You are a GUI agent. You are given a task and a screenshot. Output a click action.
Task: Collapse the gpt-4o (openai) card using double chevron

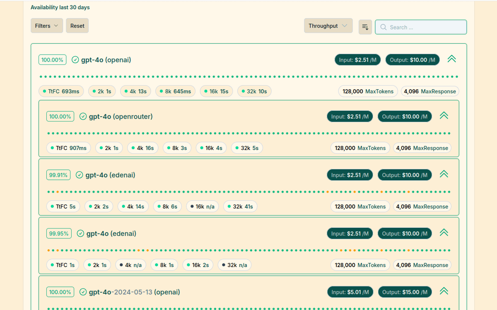451,59
